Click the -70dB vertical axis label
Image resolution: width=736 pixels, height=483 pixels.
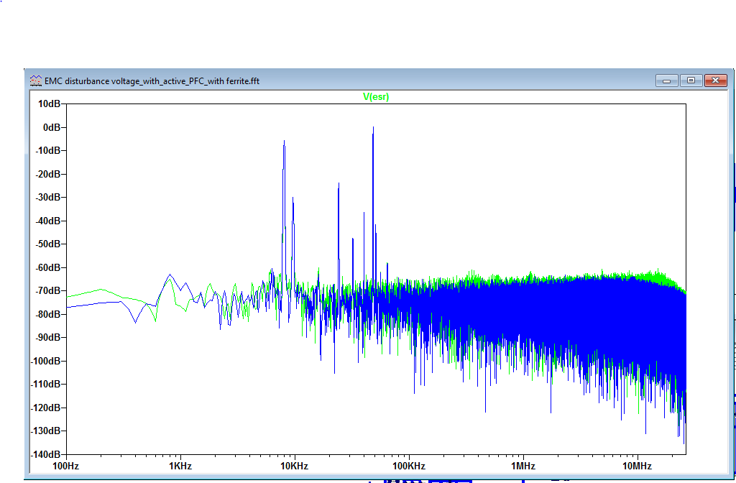click(48, 290)
